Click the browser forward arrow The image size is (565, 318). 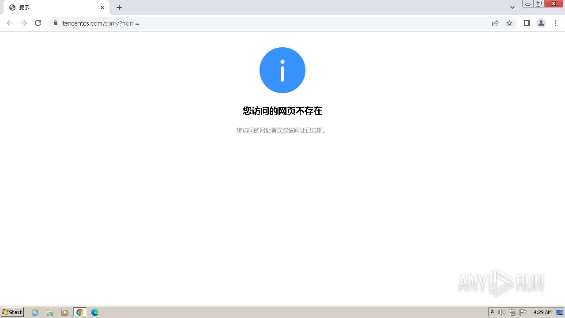pyautogui.click(x=24, y=23)
